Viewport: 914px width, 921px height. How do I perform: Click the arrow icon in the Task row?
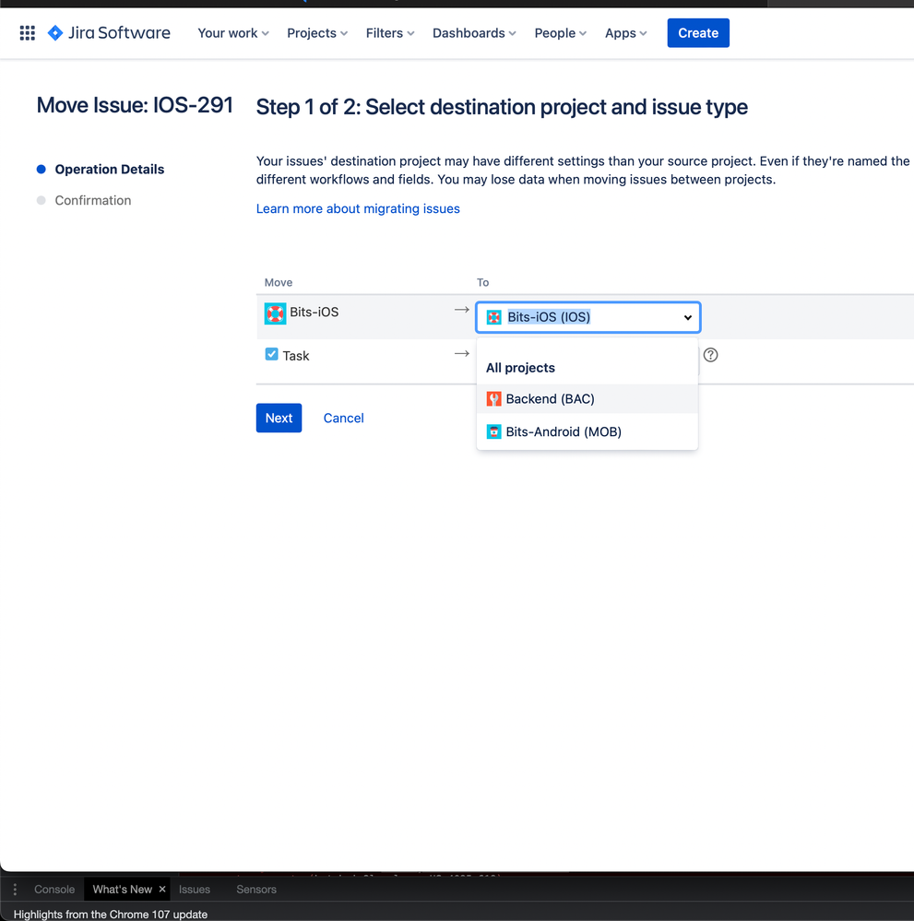pyautogui.click(x=461, y=354)
